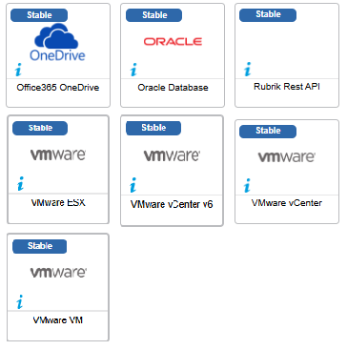Click info icon on Oracle Database card

pyautogui.click(x=133, y=70)
